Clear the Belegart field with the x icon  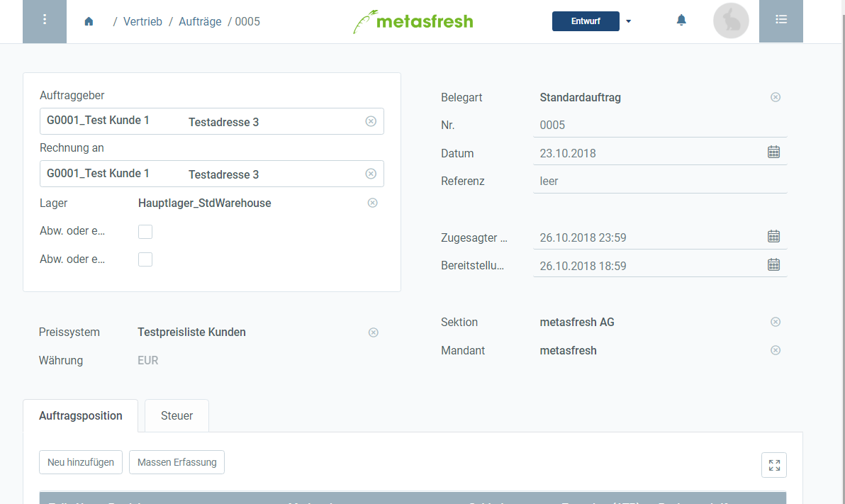tap(775, 97)
